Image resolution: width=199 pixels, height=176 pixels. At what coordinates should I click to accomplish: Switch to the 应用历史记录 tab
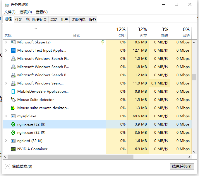[36, 20]
